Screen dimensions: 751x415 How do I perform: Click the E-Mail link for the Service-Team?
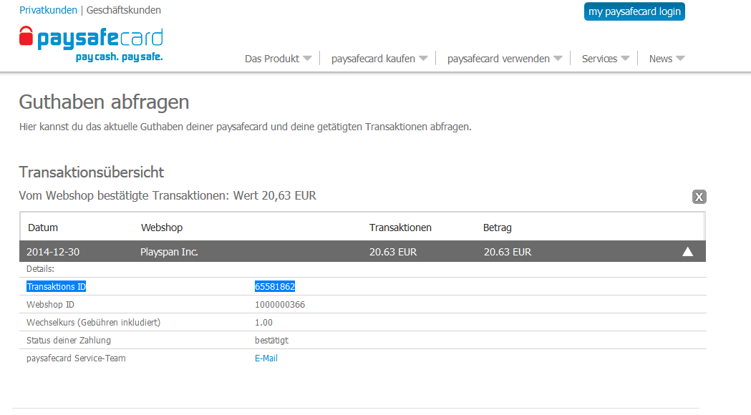[266, 358]
